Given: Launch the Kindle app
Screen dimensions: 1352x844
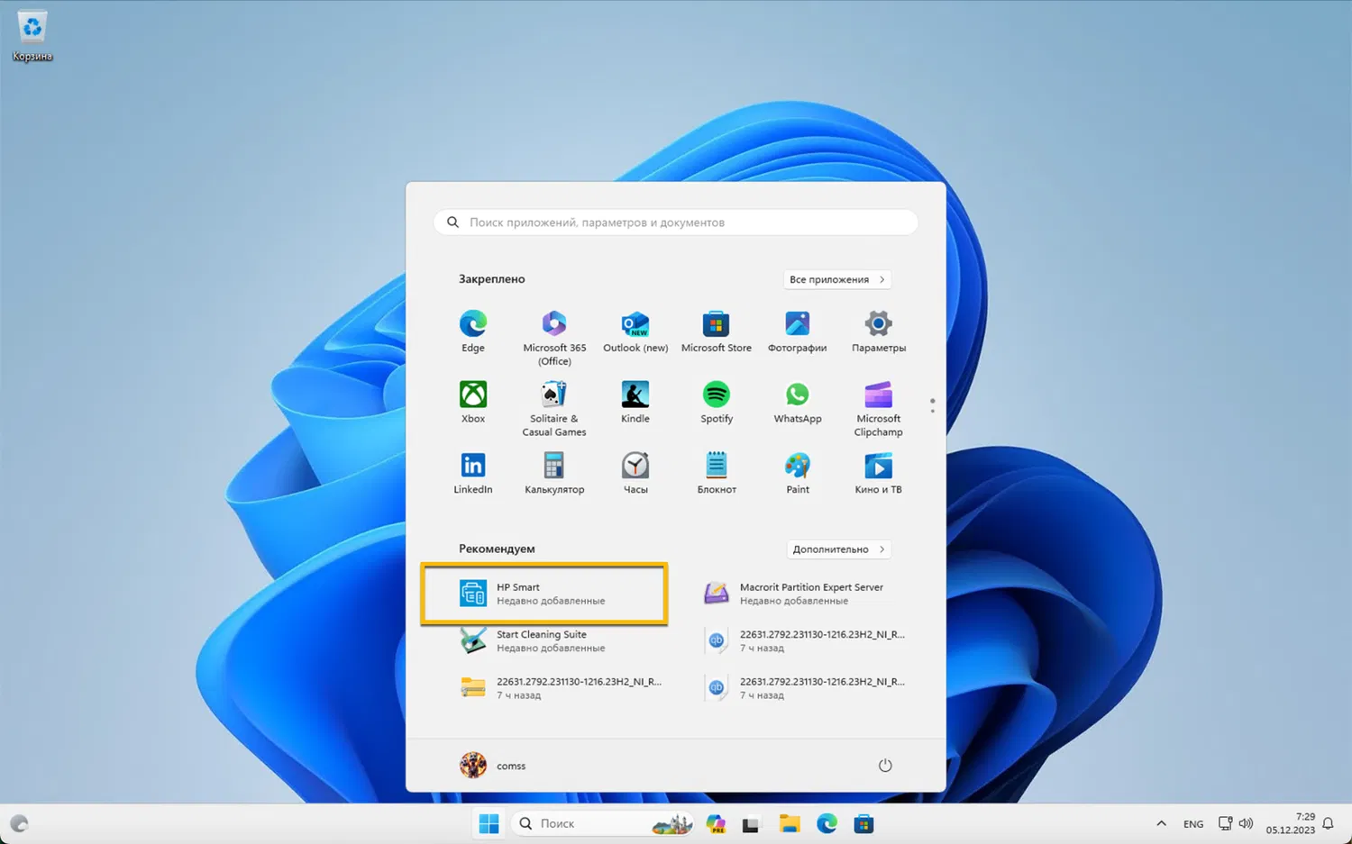Looking at the screenshot, I should coord(635,403).
